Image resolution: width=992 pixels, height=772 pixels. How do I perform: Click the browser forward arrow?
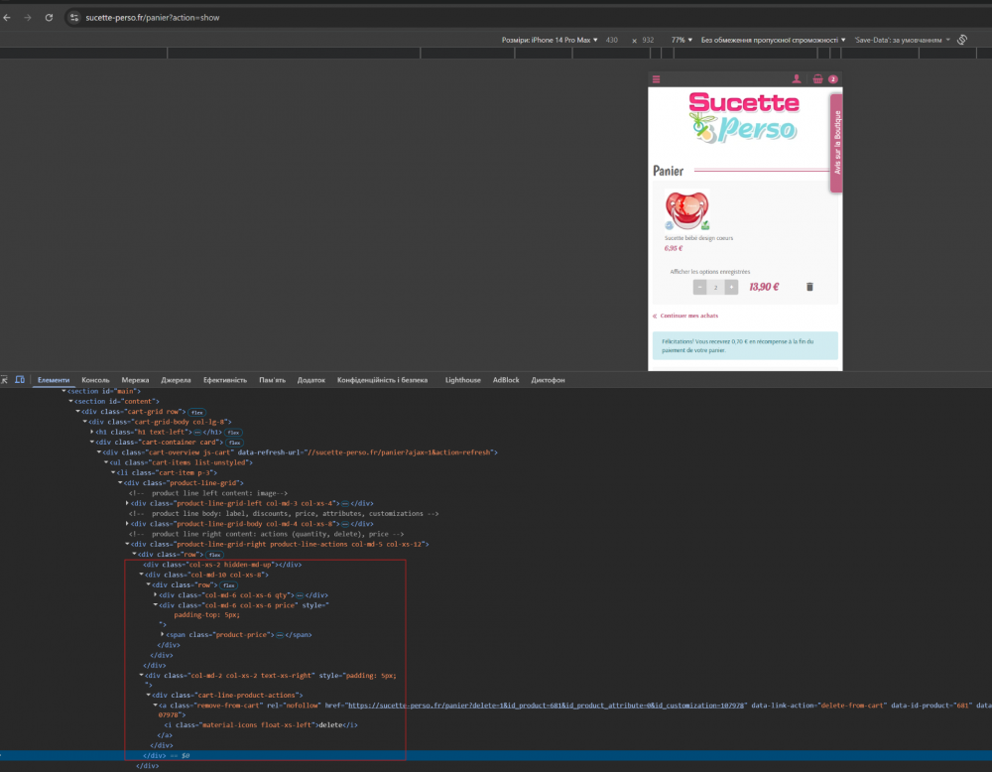click(x=27, y=17)
